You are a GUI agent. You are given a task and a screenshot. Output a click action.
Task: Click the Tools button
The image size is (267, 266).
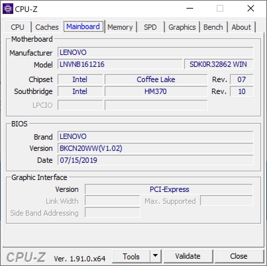[131, 256]
